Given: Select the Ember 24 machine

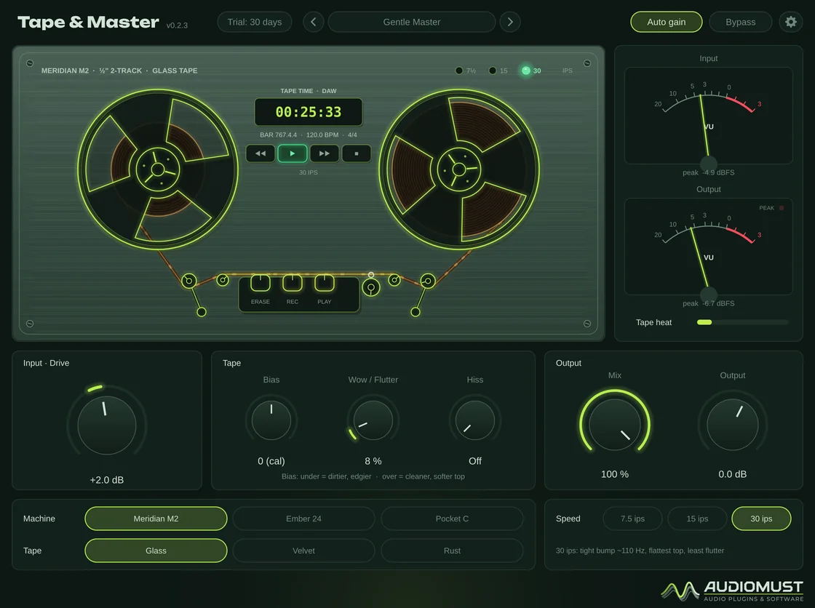Looking at the screenshot, I should click(x=303, y=519).
